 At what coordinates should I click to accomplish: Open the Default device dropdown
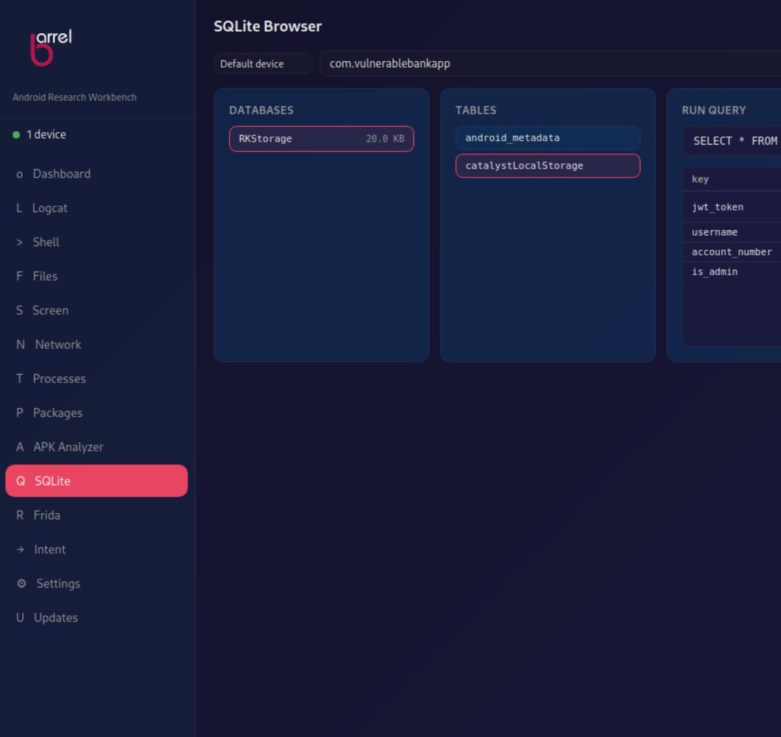263,63
